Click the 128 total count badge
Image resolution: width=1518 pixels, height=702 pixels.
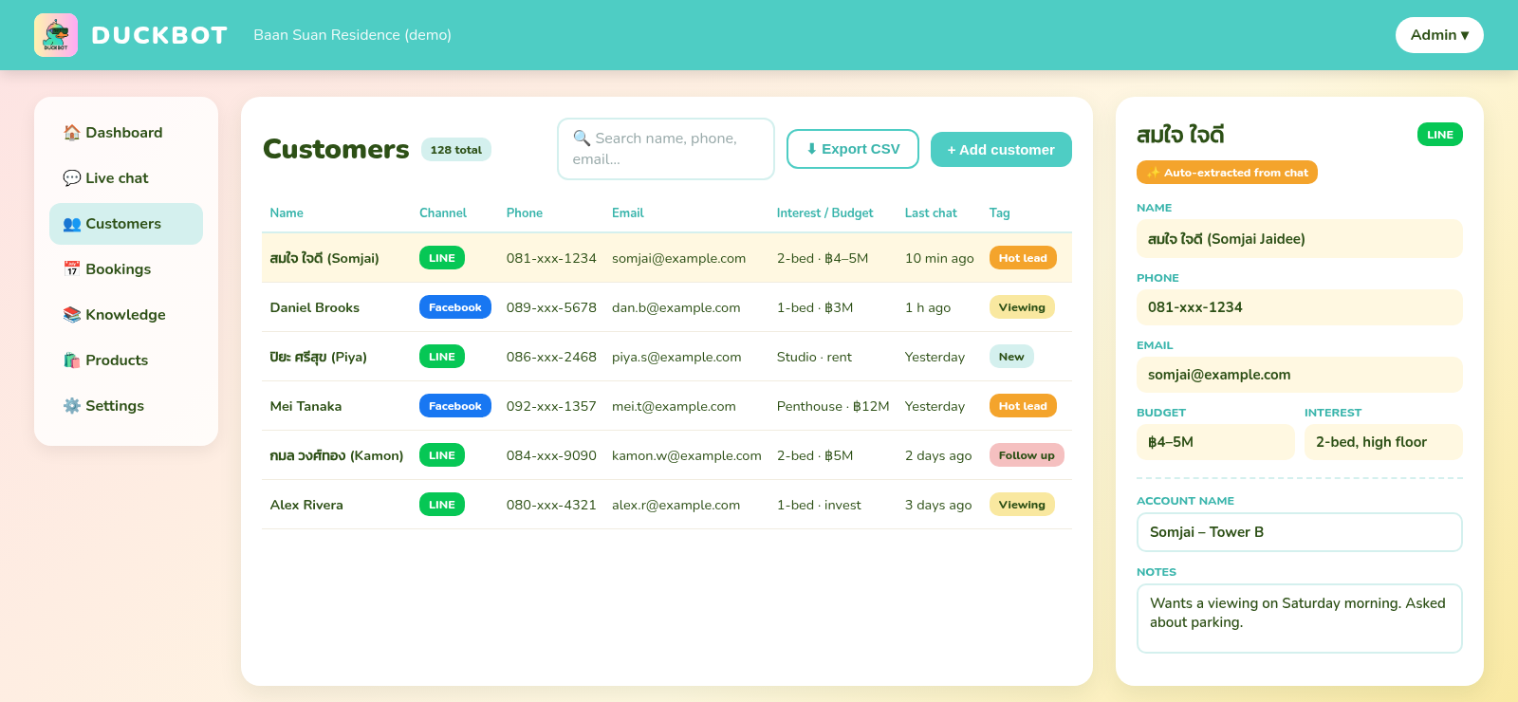456,150
